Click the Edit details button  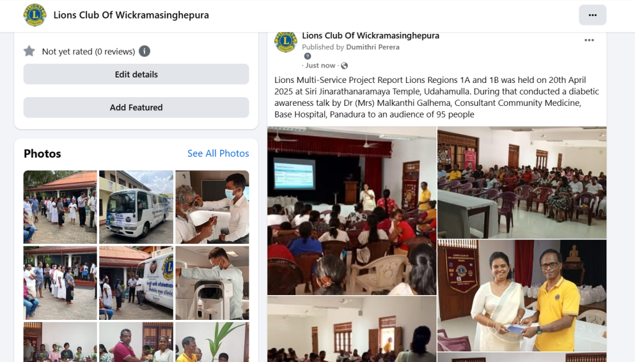pos(136,74)
